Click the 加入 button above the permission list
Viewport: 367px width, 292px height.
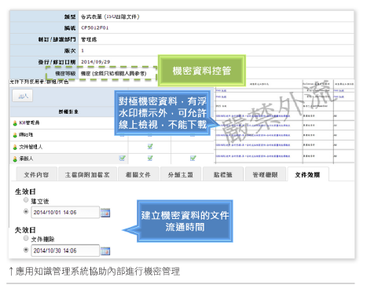tap(23, 96)
